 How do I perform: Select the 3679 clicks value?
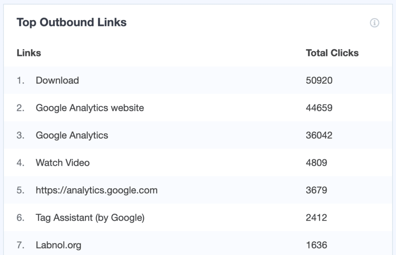(316, 190)
